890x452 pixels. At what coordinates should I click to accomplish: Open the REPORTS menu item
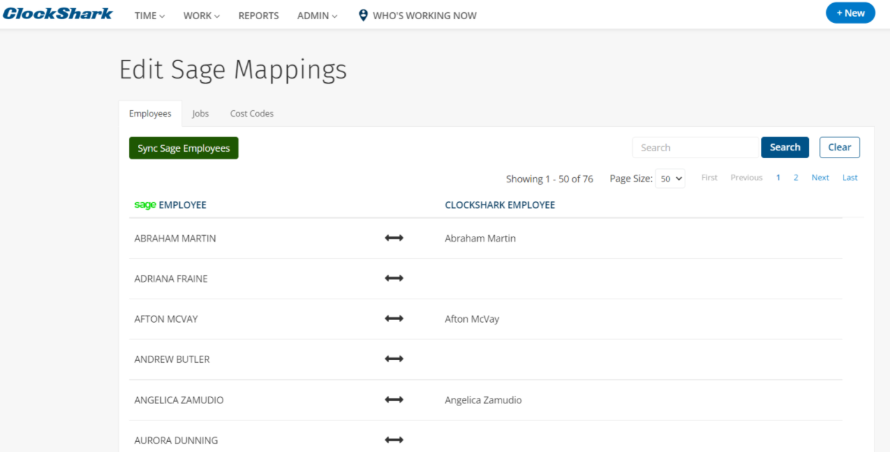pos(258,15)
